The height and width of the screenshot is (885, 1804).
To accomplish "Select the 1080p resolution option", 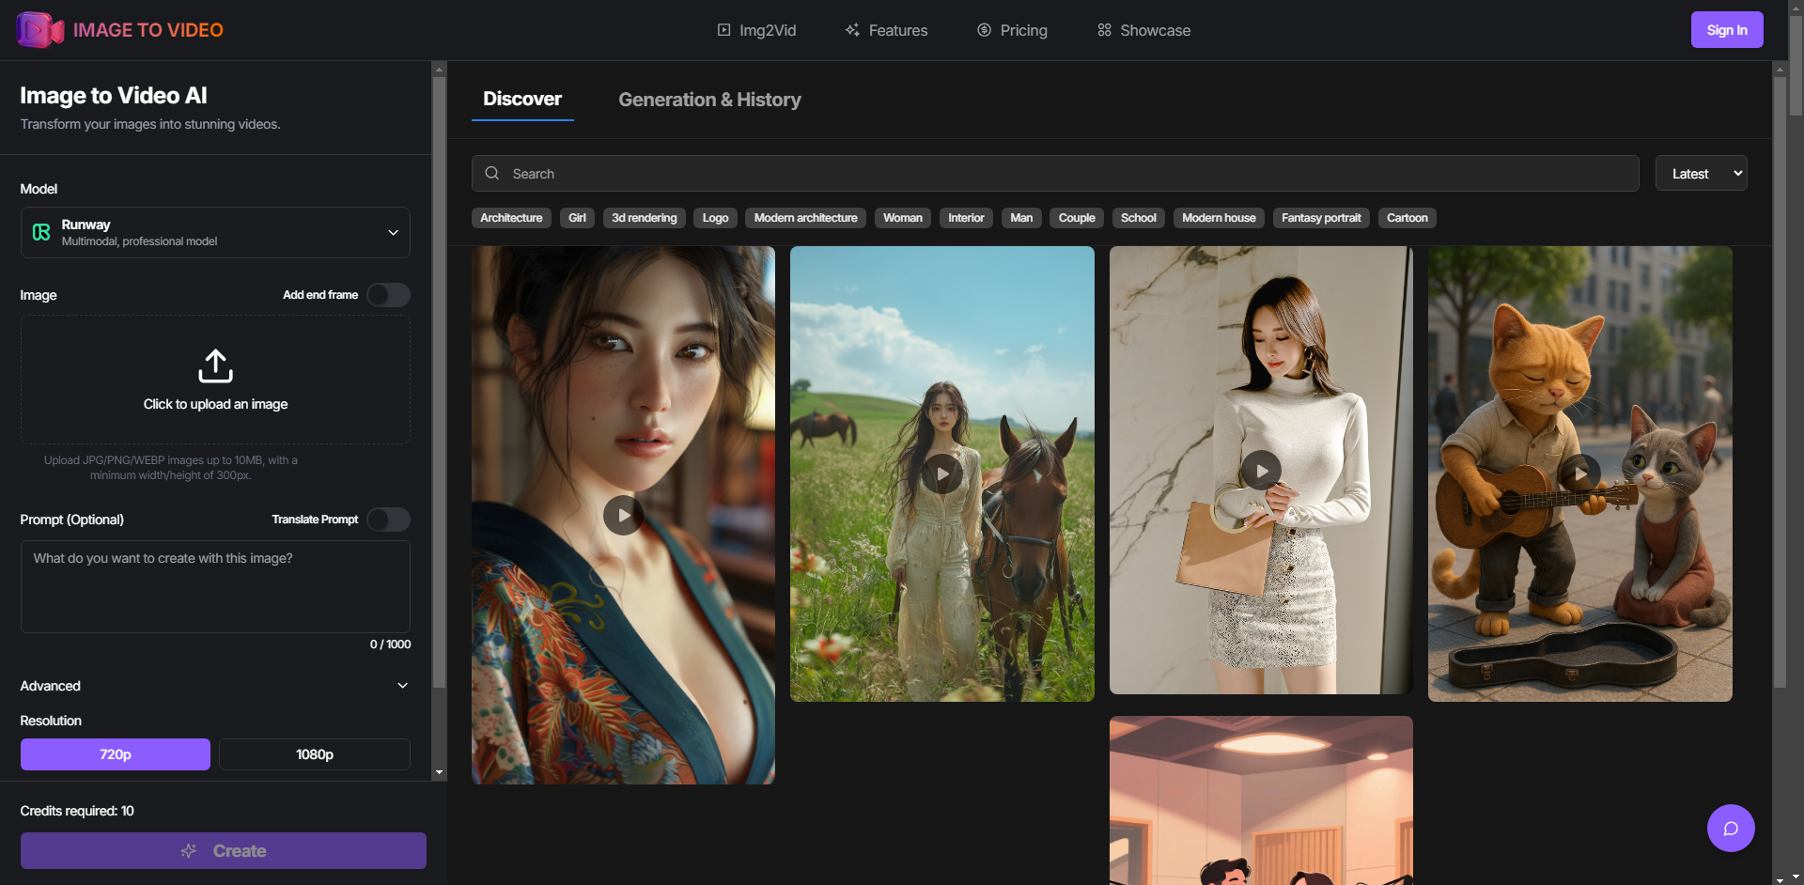I will click(x=314, y=753).
